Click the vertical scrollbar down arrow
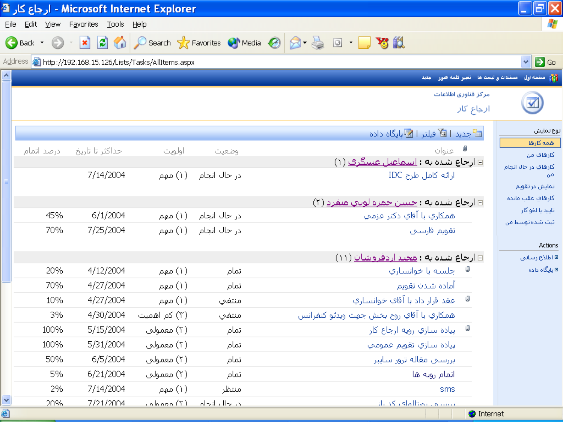Screen dimensions: 563x422 [6, 400]
